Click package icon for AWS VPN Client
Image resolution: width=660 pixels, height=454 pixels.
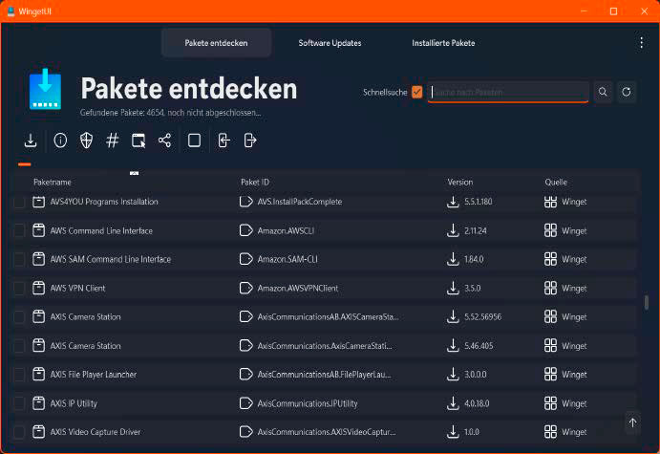pyautogui.click(x=39, y=288)
